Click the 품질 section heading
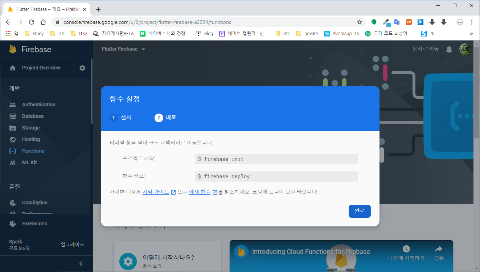The height and width of the screenshot is (272, 480). click(15, 187)
